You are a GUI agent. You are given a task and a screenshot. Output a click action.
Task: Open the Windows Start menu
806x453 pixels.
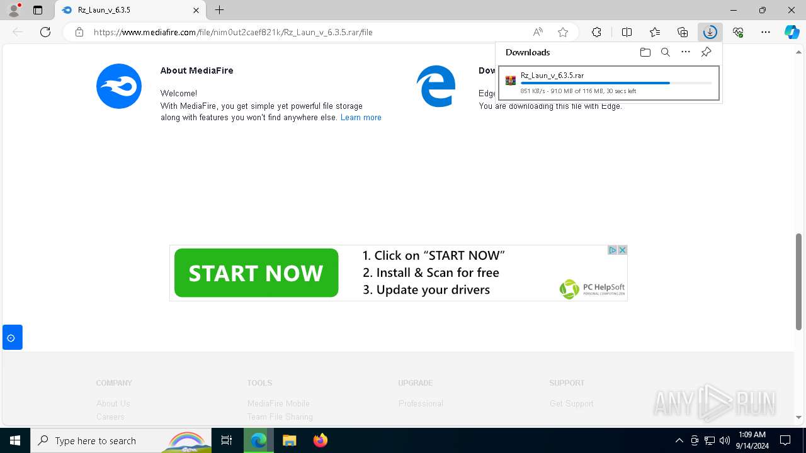click(x=15, y=440)
